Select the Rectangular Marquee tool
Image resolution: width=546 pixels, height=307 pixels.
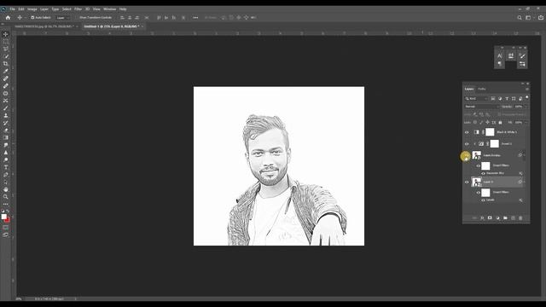[x=6, y=42]
